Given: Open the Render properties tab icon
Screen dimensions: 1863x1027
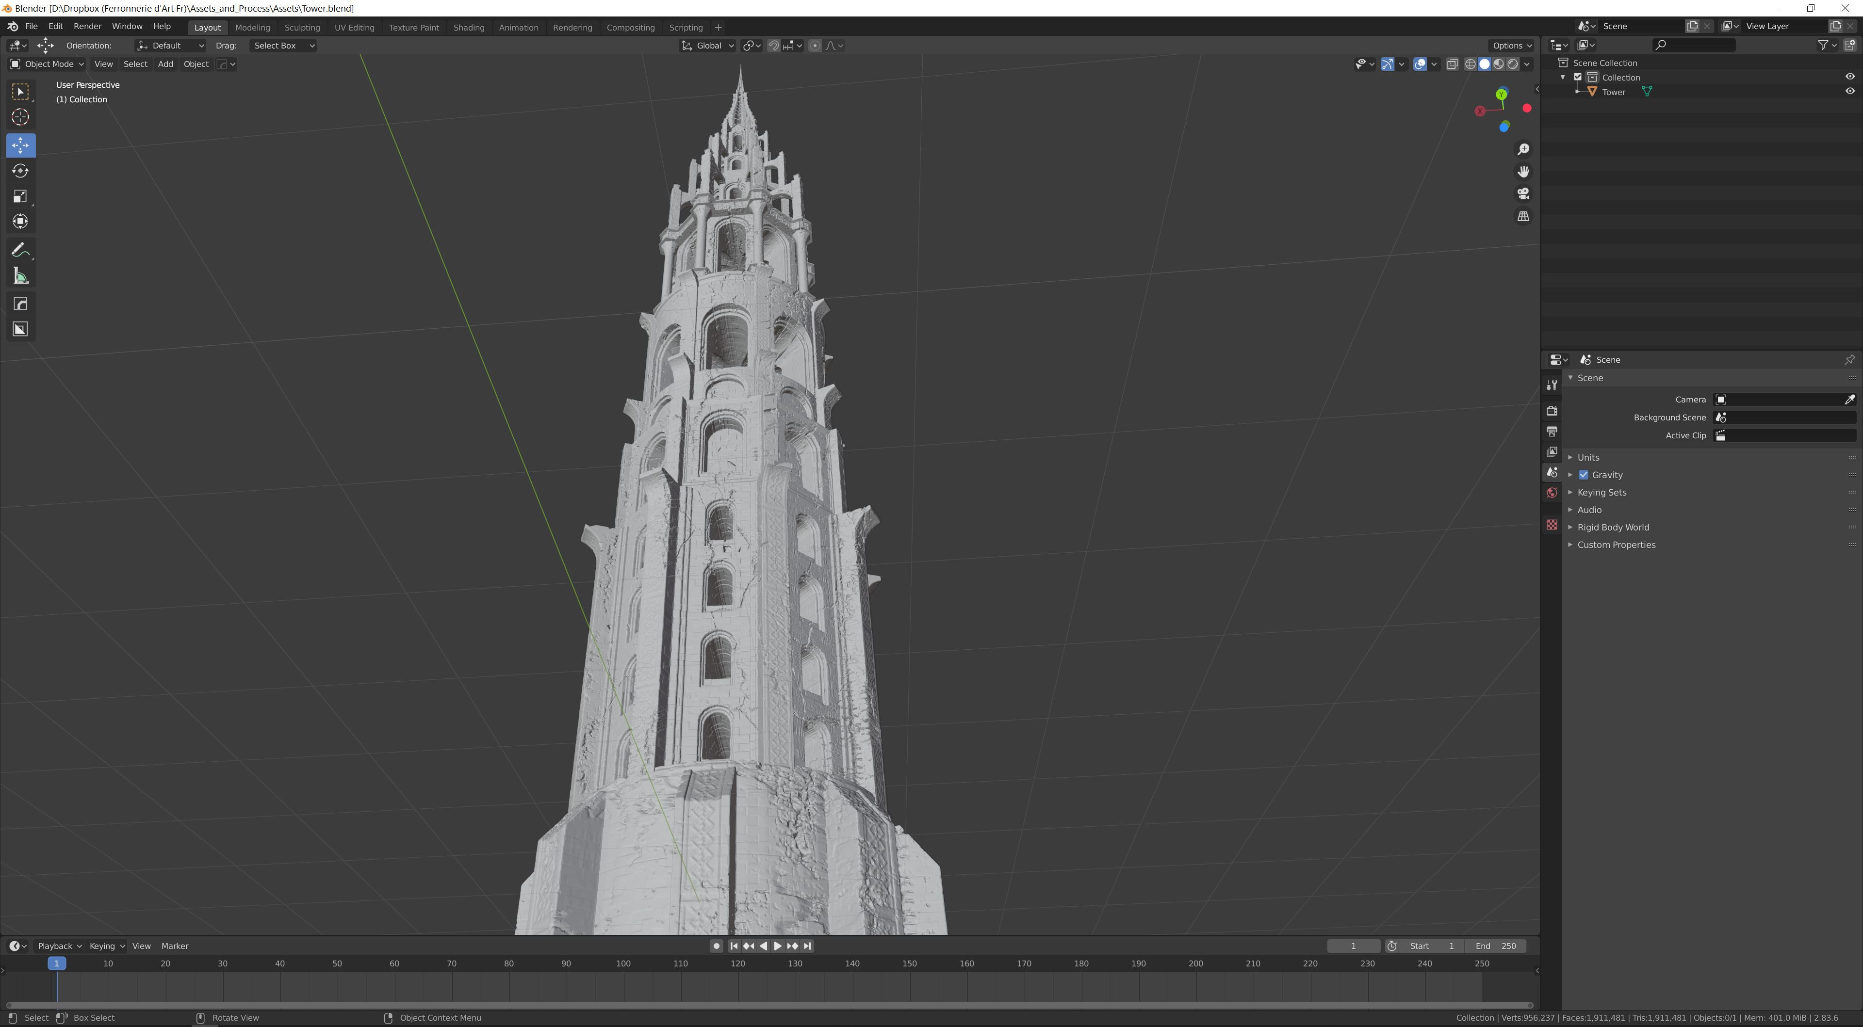Looking at the screenshot, I should tap(1552, 411).
